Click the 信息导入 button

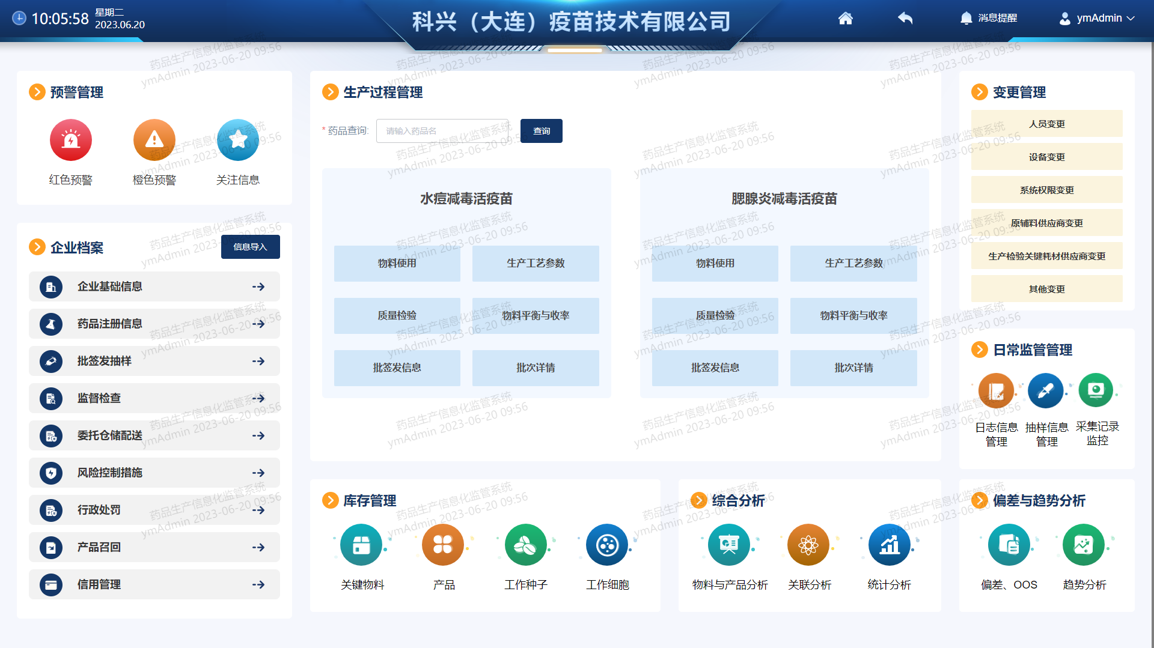[x=250, y=247]
